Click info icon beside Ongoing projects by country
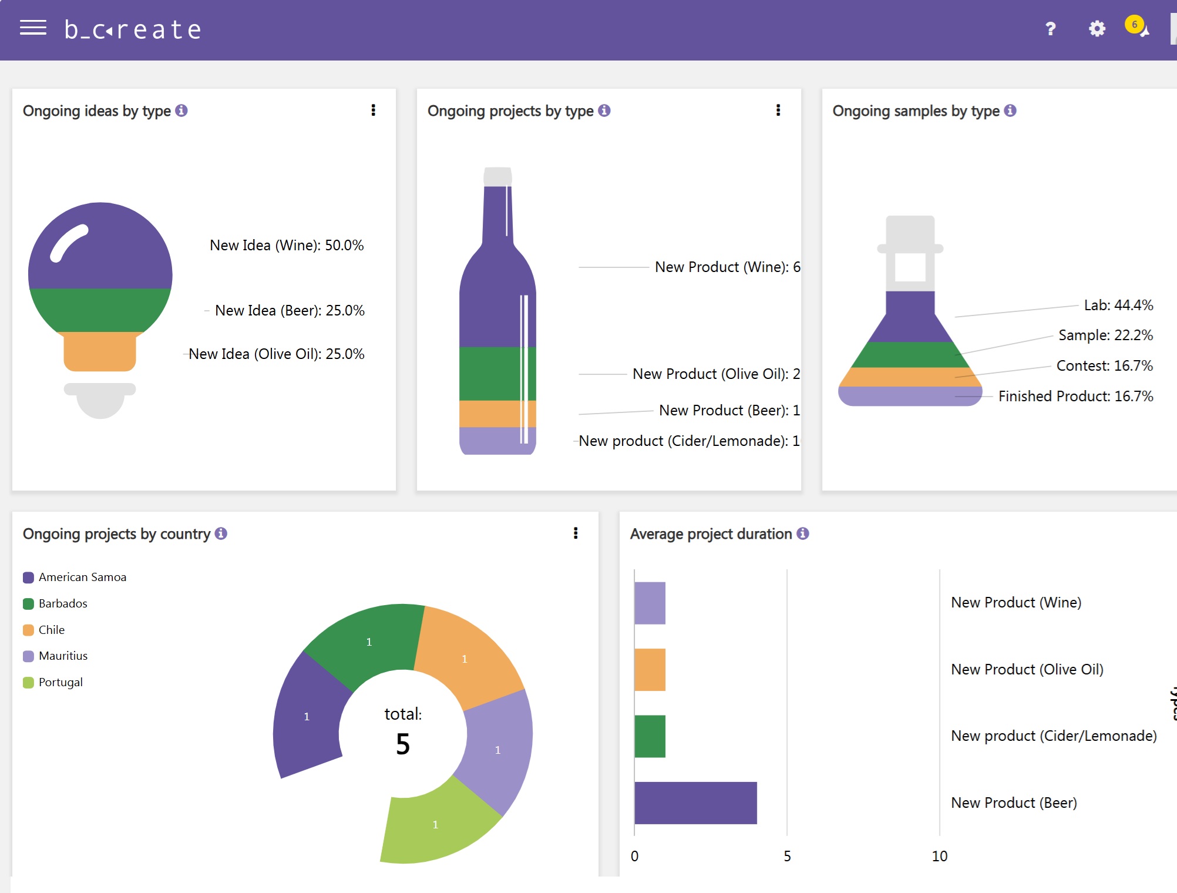This screenshot has width=1177, height=893. [x=221, y=533]
